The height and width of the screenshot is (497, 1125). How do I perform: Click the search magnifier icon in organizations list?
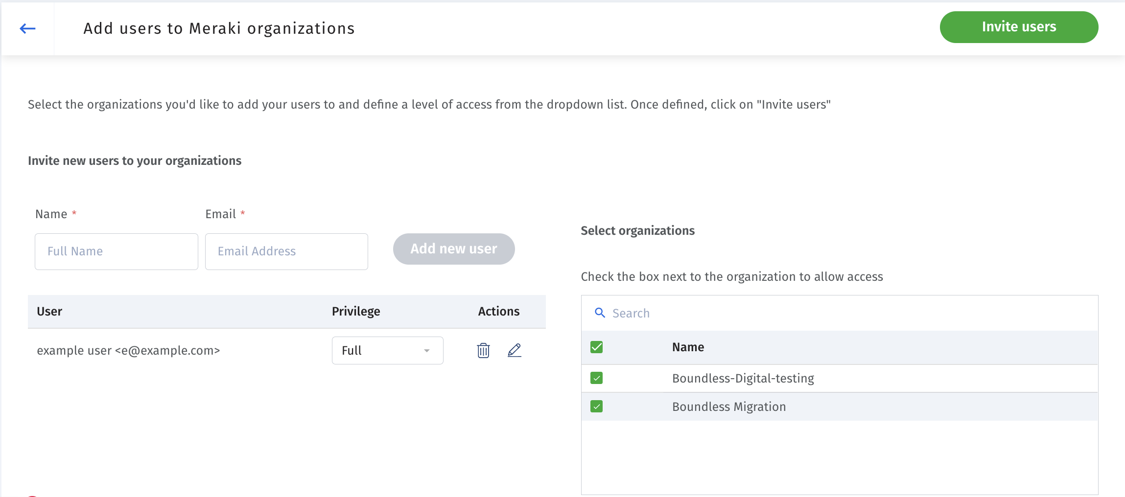pyautogui.click(x=600, y=313)
